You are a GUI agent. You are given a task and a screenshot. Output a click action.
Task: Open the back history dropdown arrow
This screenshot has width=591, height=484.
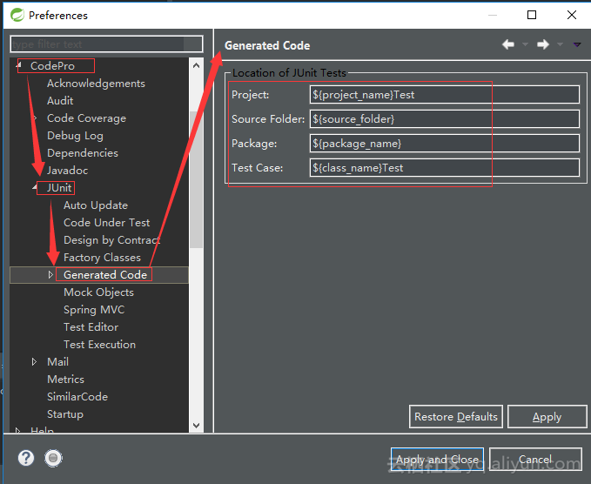[x=525, y=44]
